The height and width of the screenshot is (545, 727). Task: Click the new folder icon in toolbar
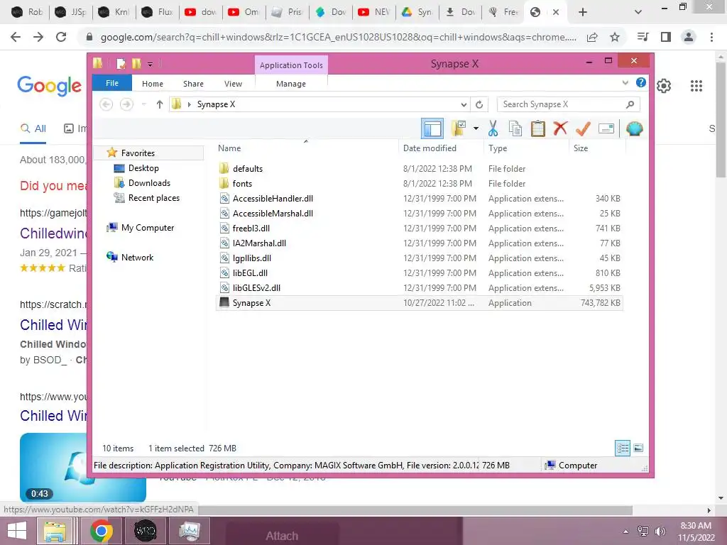coord(458,128)
